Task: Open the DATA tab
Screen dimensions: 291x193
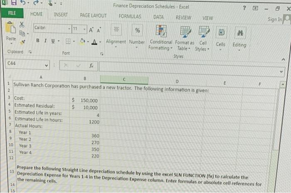Action: click(x=158, y=17)
